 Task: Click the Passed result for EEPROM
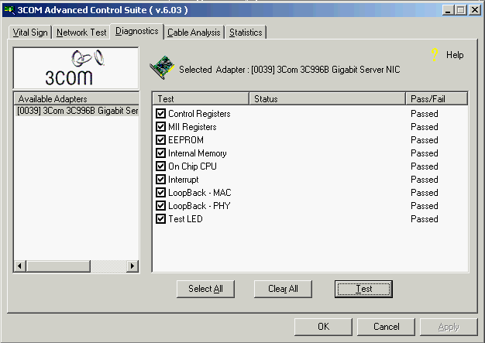click(x=424, y=140)
